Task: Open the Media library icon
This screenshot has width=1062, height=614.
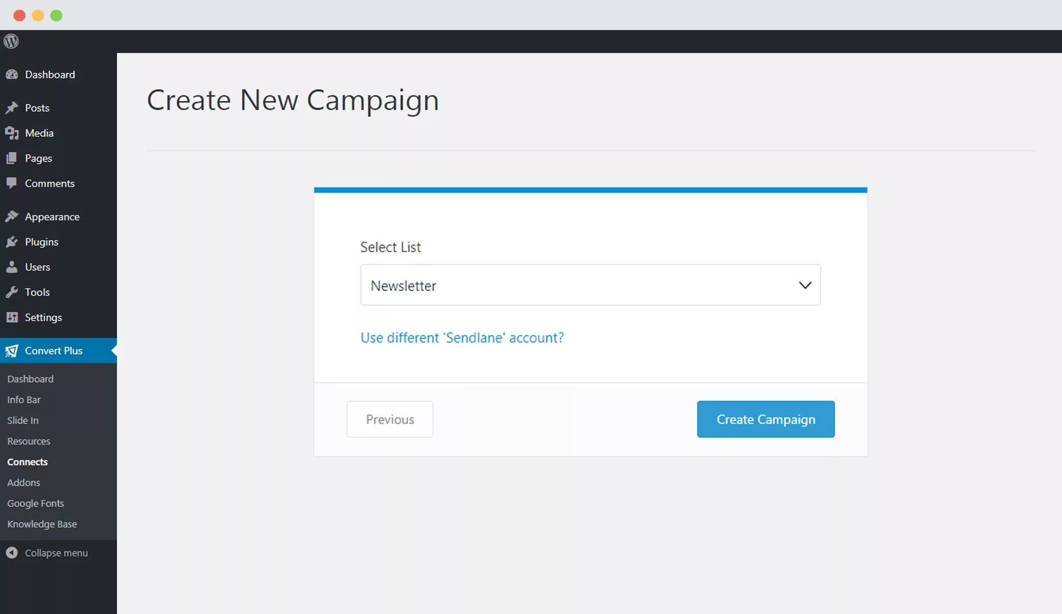Action: (x=12, y=133)
